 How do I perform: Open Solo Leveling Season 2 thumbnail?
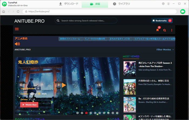point(130,69)
